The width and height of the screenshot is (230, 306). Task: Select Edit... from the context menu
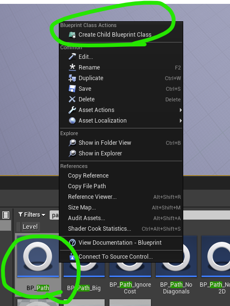121,57
